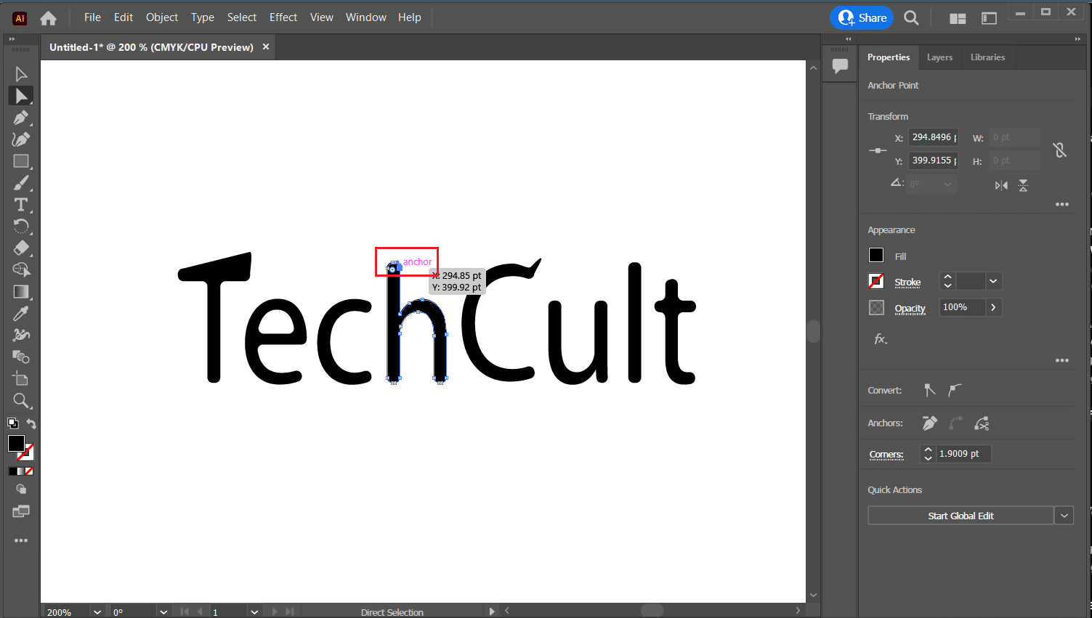Screen dimensions: 1092x618
Task: Cut path at selected anchor points
Action: coord(982,423)
